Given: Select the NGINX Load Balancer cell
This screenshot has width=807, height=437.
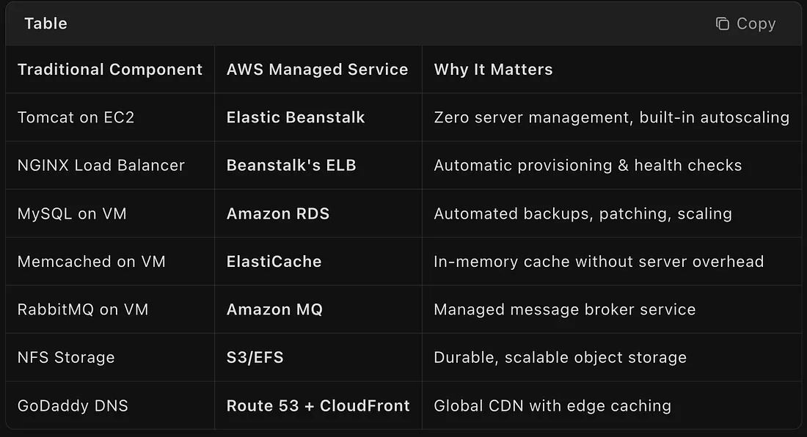Looking at the screenshot, I should click(x=101, y=166).
